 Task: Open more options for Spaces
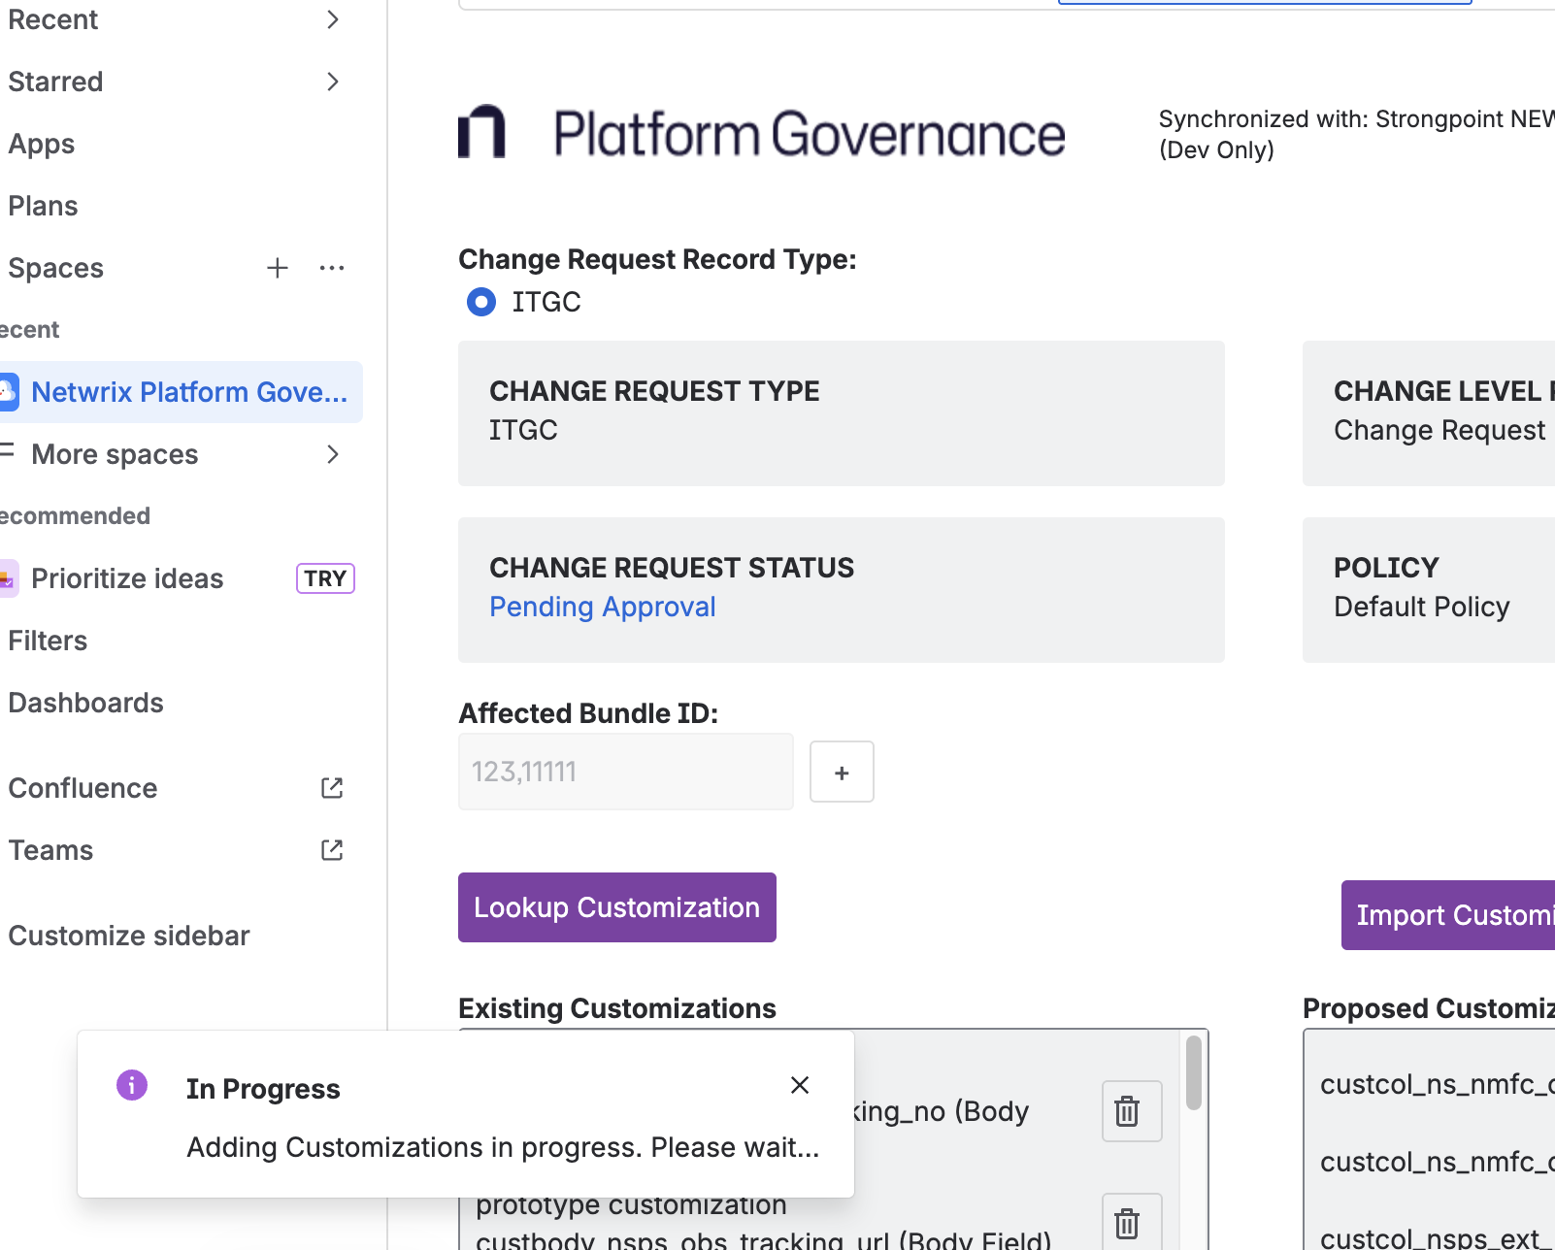(x=332, y=268)
